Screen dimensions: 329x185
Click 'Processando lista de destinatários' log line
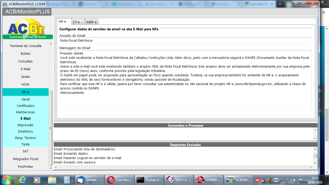85,149
